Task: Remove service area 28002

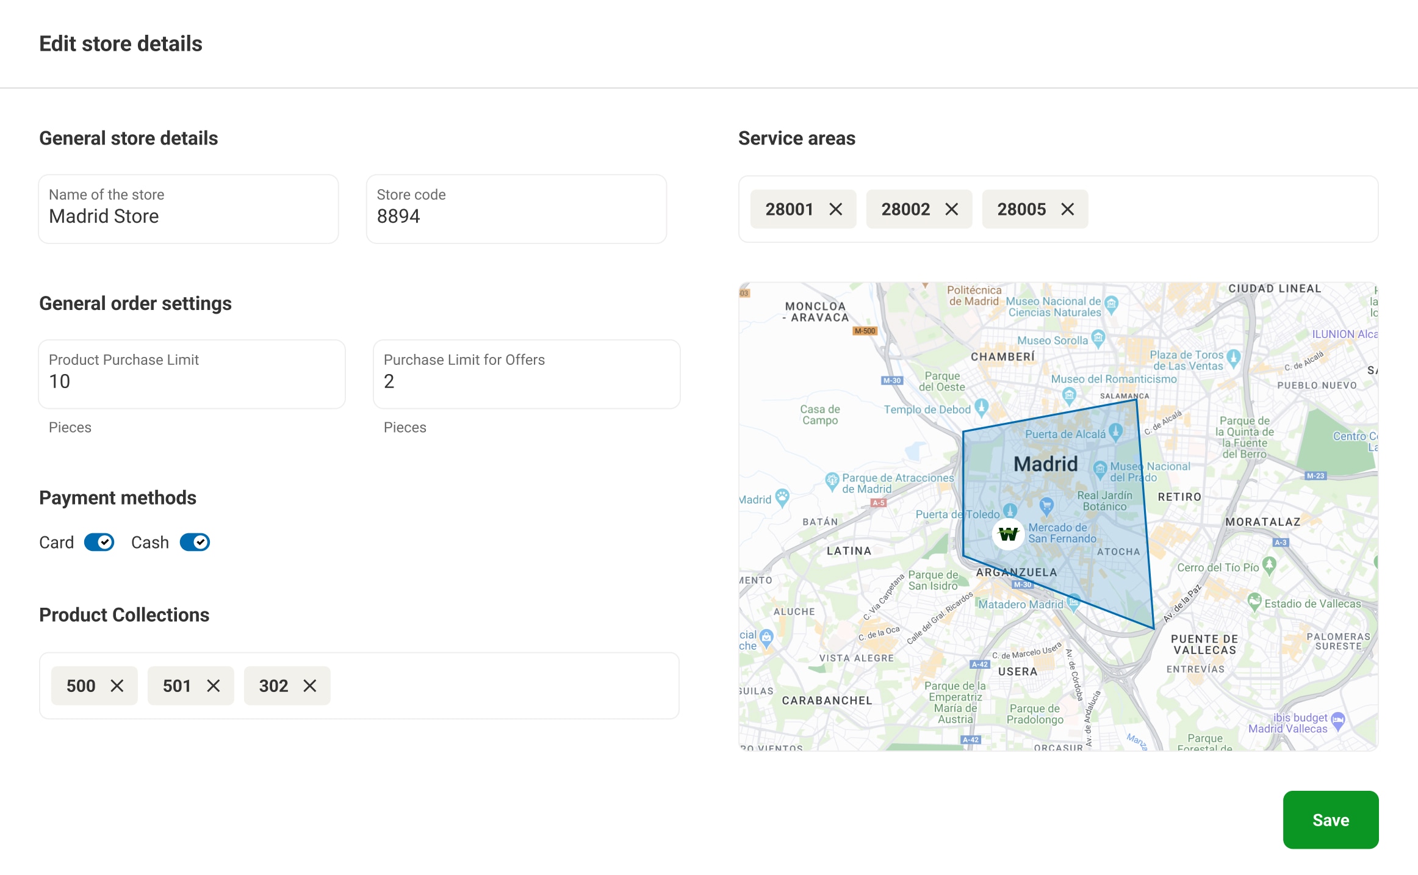Action: 952,209
